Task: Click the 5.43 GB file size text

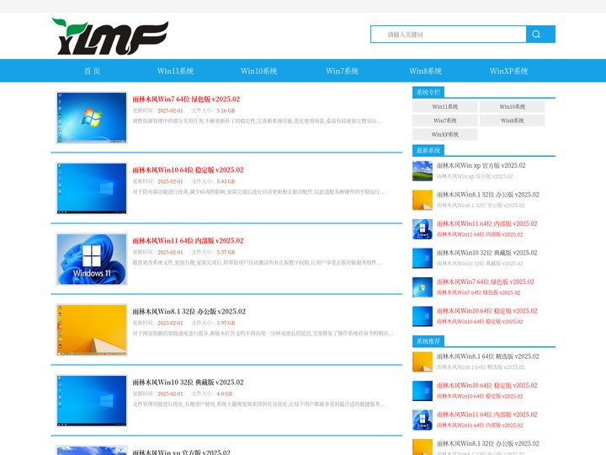Action: click(x=226, y=181)
